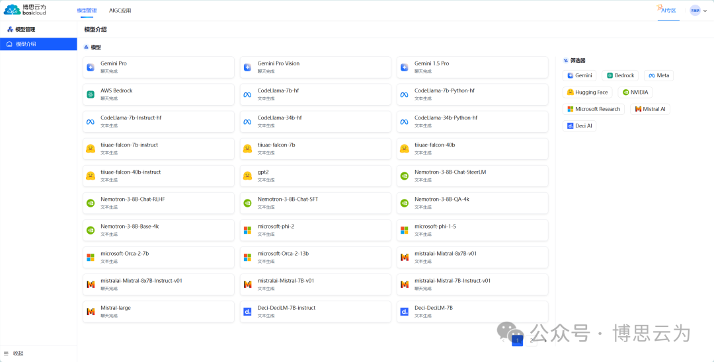
Task: Click the Gemini 1.5 Pro card icon
Action: coord(405,67)
